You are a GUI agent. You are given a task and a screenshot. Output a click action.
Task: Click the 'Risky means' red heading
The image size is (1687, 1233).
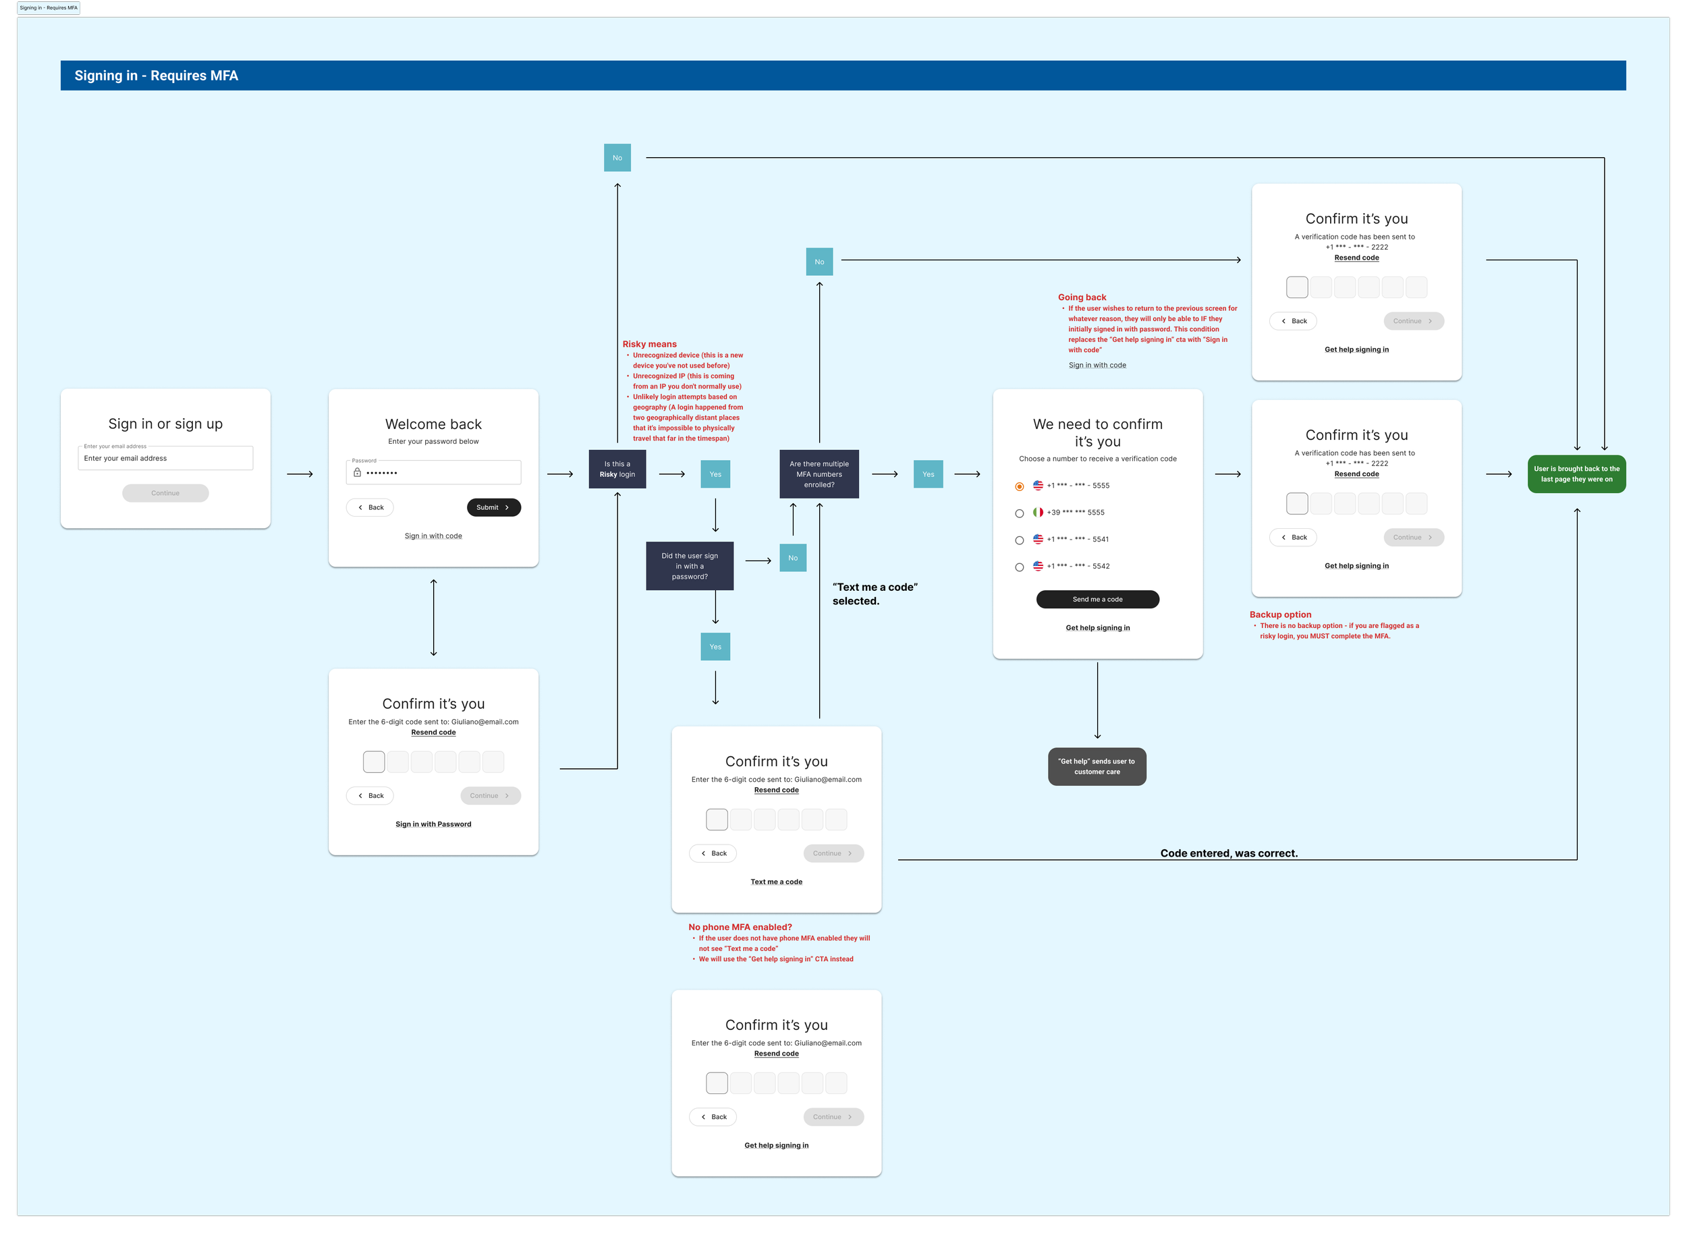649,344
